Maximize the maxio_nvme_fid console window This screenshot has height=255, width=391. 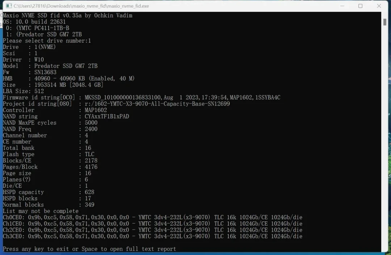(360, 6)
